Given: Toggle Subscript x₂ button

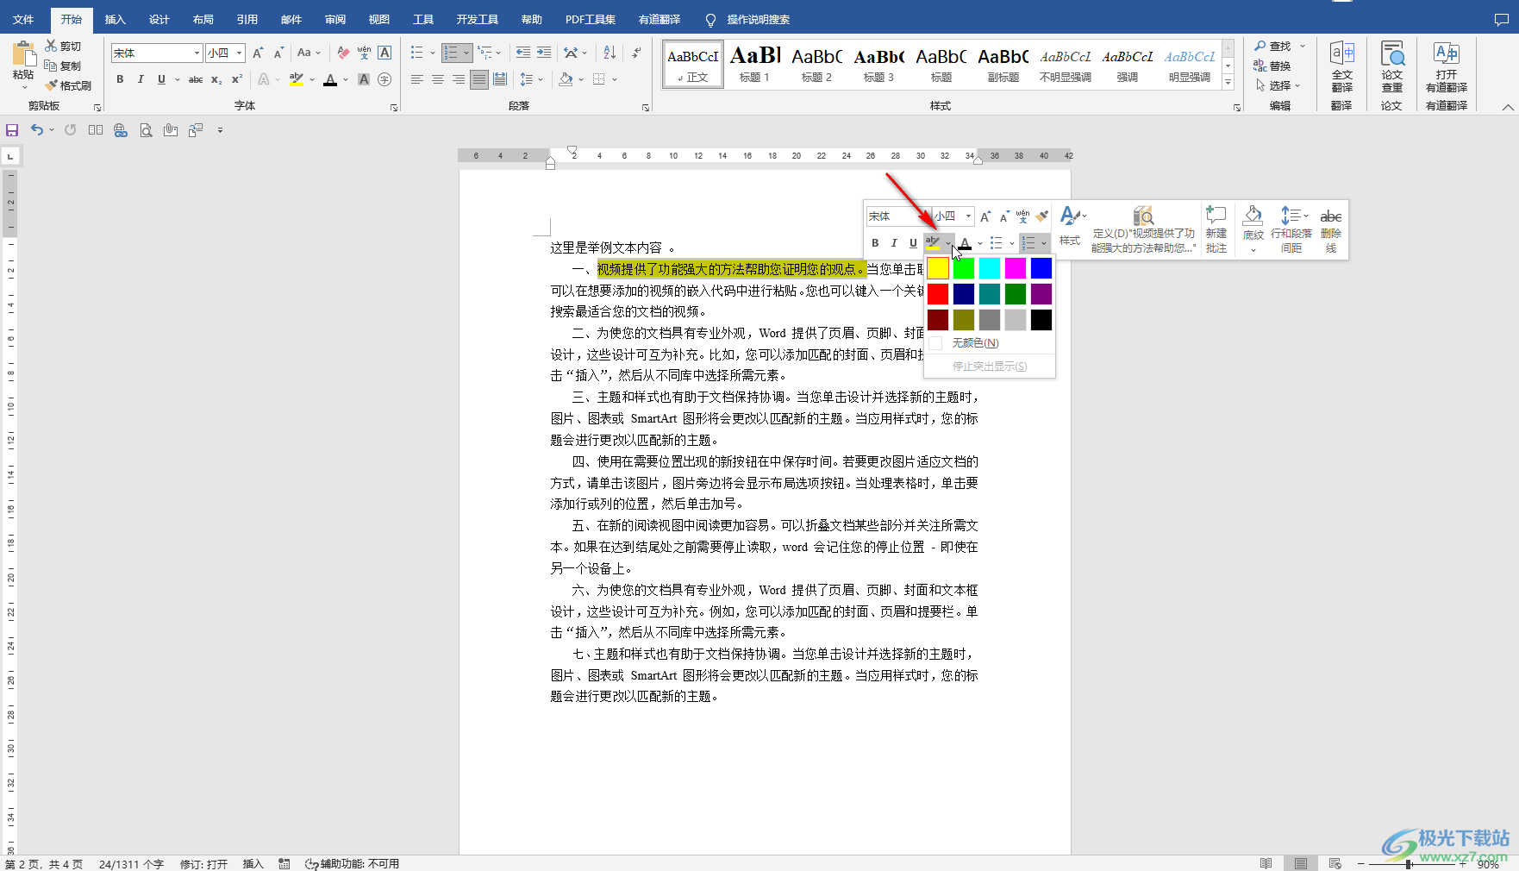Looking at the screenshot, I should click(216, 79).
